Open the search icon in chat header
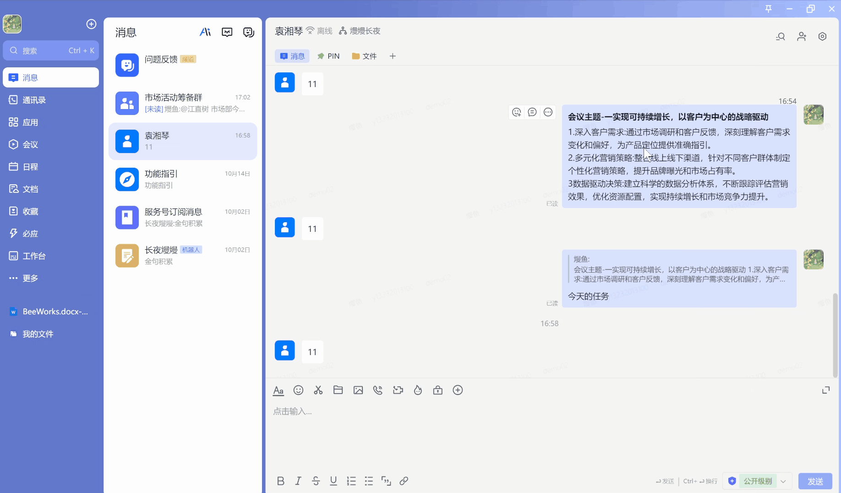 (781, 36)
